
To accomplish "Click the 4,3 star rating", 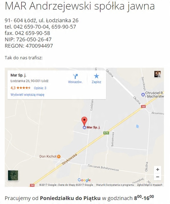I will coord(21,88).
